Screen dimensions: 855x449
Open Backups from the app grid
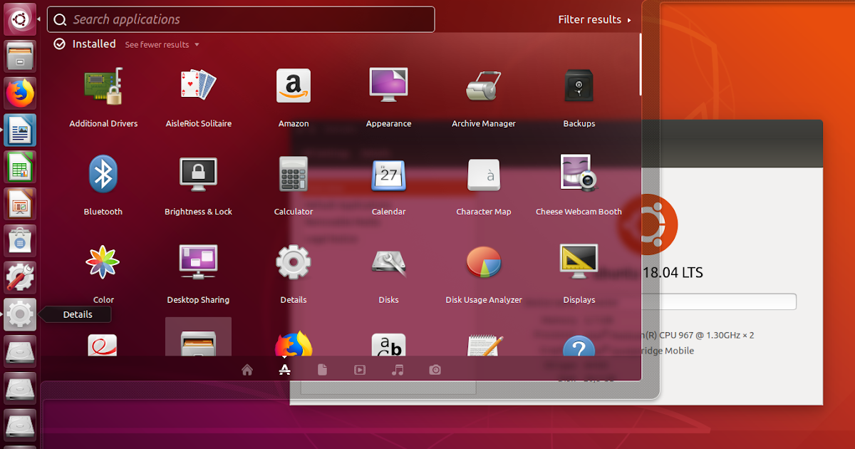(579, 86)
